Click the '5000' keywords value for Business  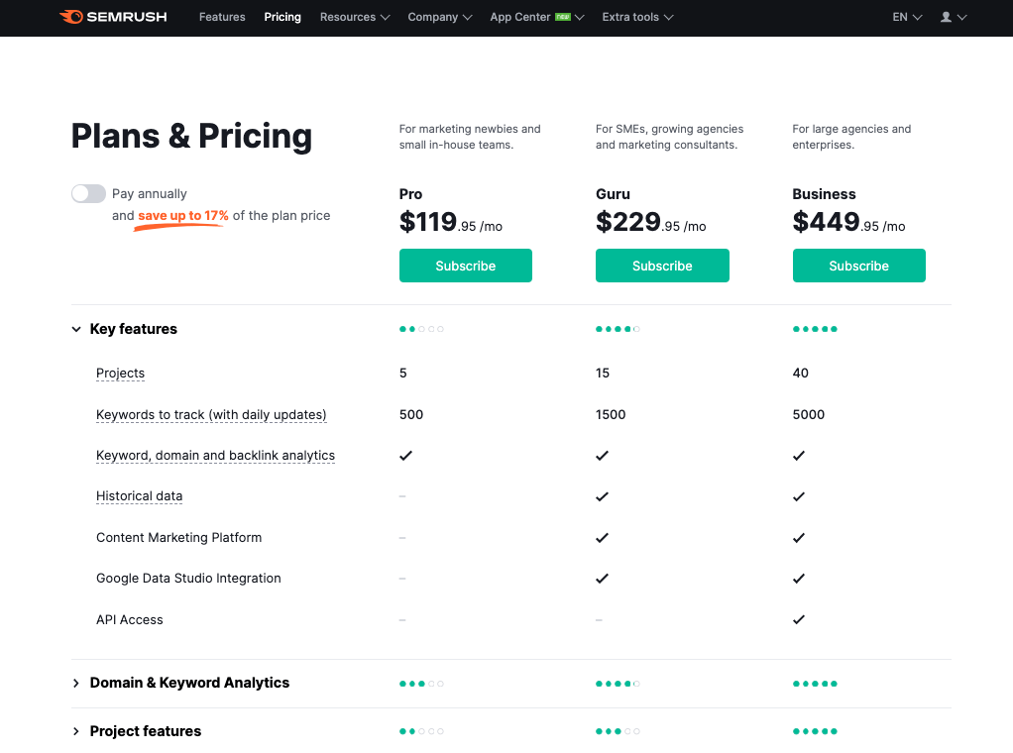pos(809,414)
